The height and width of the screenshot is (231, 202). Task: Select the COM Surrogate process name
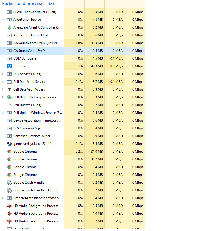tap(25, 58)
